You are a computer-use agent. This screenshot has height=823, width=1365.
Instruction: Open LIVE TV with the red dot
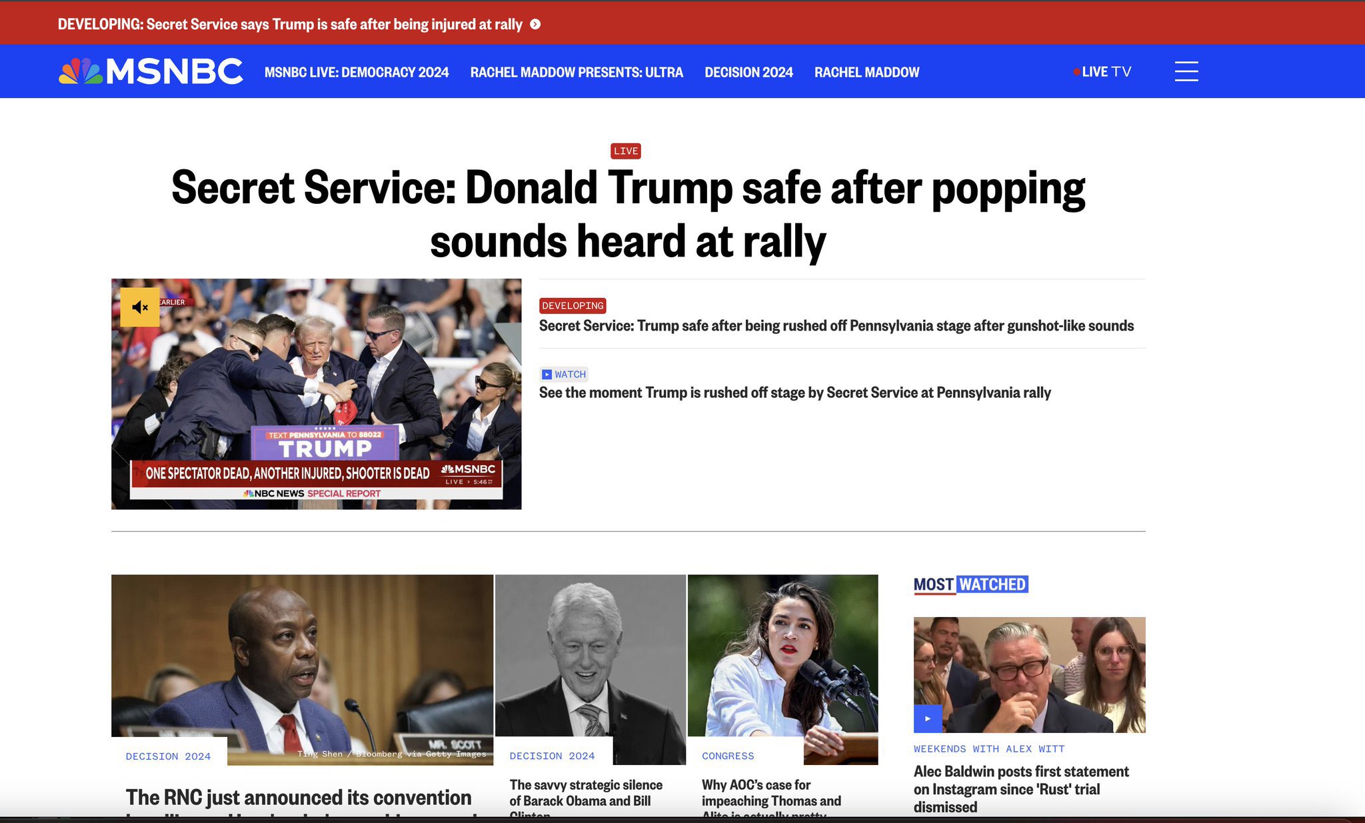1102,72
